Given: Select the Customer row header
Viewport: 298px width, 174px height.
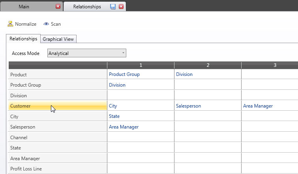Looking at the screenshot, I should tap(58, 106).
